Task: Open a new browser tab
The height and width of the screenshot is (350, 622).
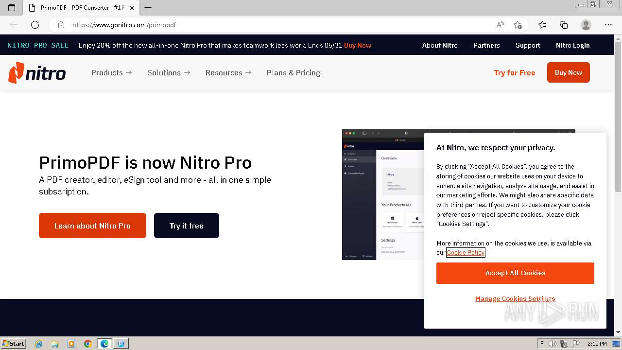Action: point(148,8)
